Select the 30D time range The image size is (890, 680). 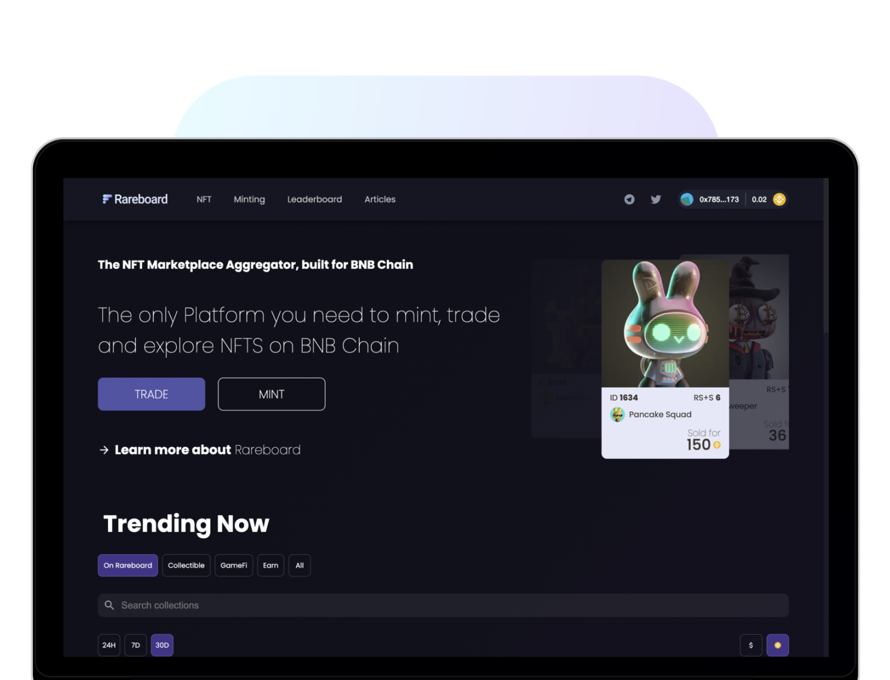coord(162,645)
